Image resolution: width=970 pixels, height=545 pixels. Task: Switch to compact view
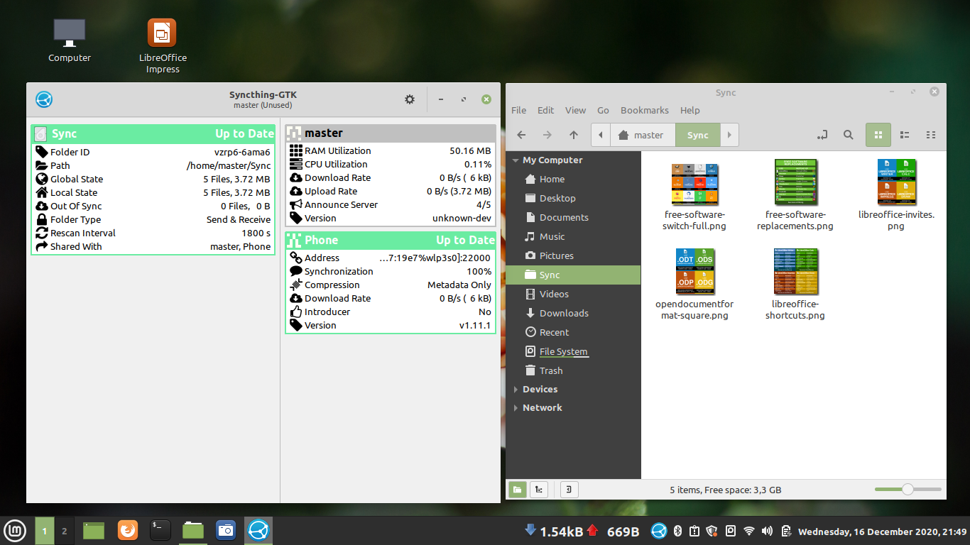tap(931, 135)
